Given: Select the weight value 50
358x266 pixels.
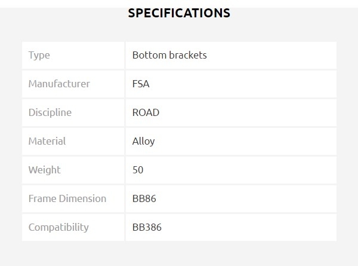Looking at the screenshot, I should click(x=138, y=170).
